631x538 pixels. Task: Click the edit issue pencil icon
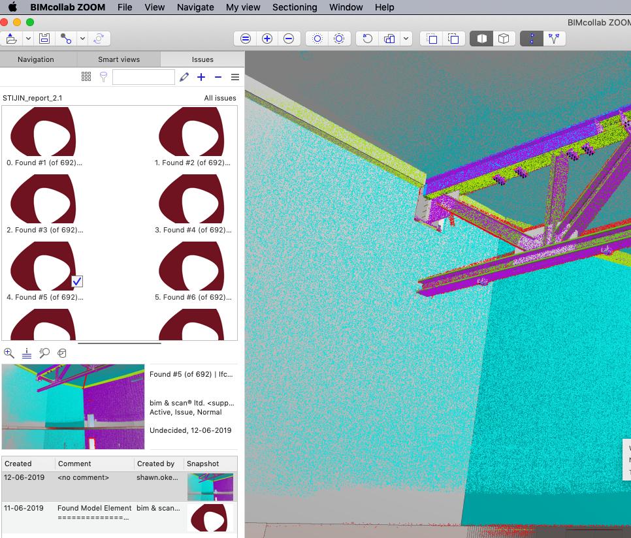(184, 77)
